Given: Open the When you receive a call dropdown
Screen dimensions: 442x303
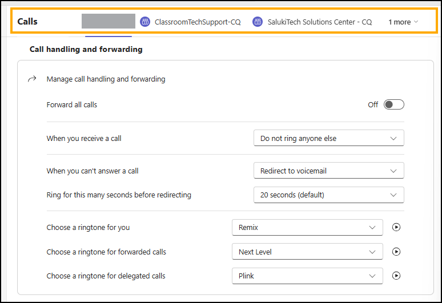Looking at the screenshot, I should pyautogui.click(x=329, y=138).
